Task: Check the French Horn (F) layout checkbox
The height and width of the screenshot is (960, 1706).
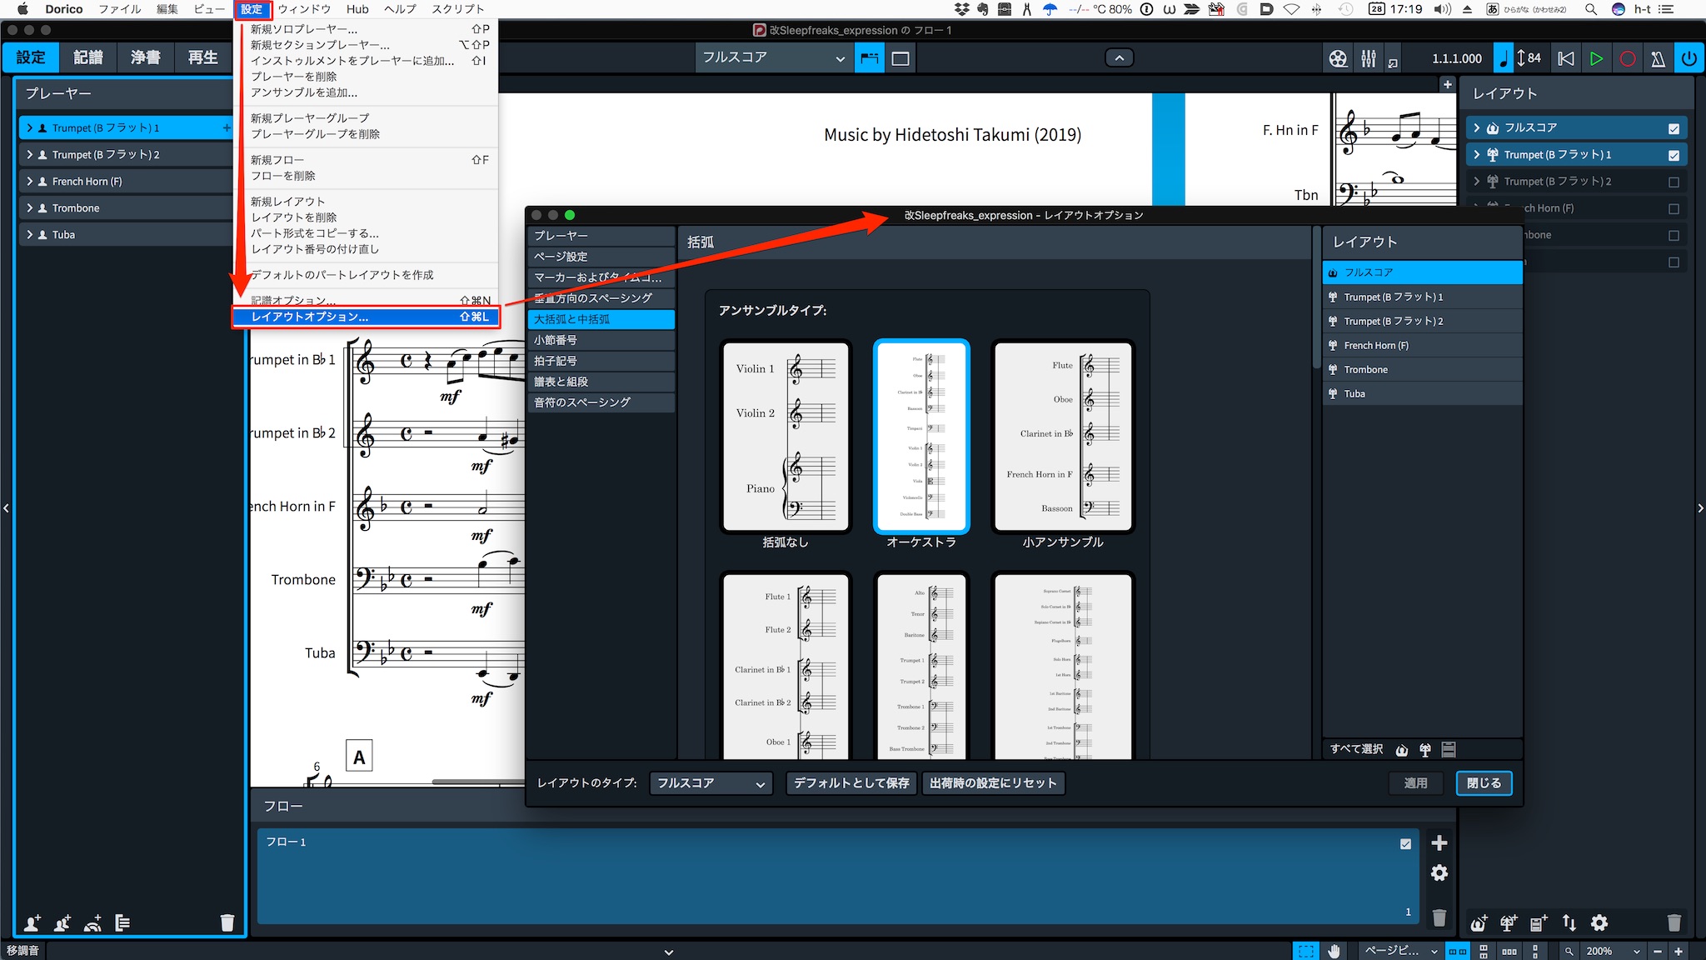Action: pos(1674,208)
